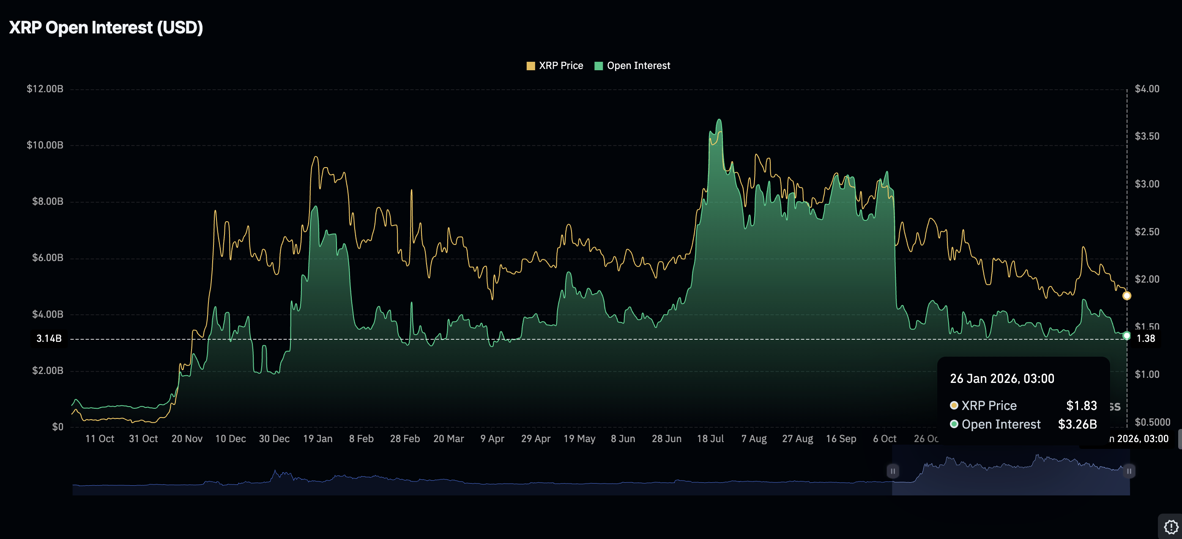This screenshot has width=1182, height=539.
Task: Click the $12.00B label on the left axis
Action: click(x=44, y=88)
